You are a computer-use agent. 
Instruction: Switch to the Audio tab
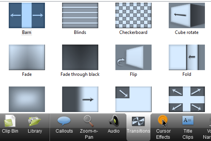click(113, 125)
